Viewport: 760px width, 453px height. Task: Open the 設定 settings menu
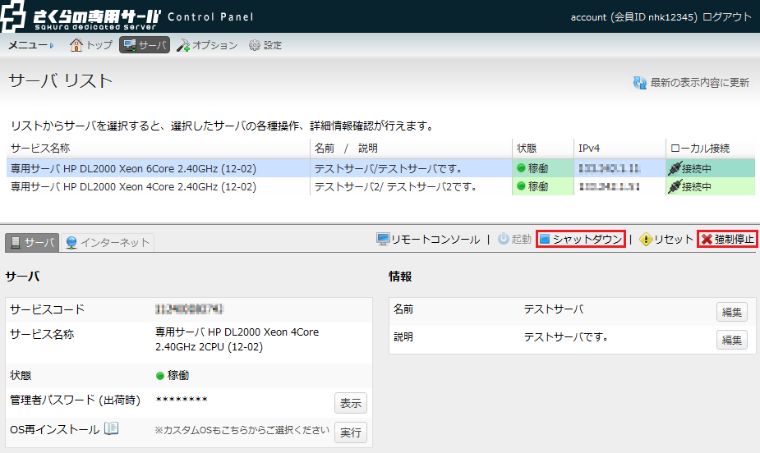(265, 45)
